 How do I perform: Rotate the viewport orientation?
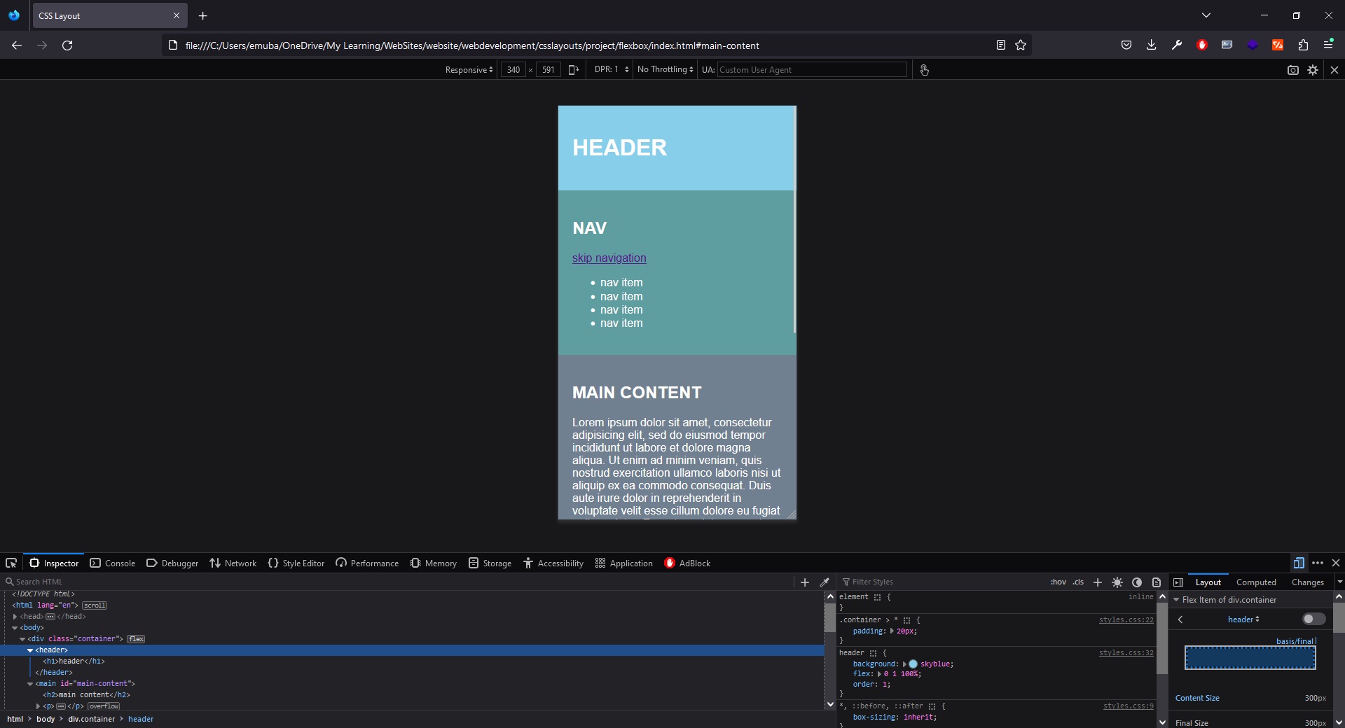tap(573, 70)
